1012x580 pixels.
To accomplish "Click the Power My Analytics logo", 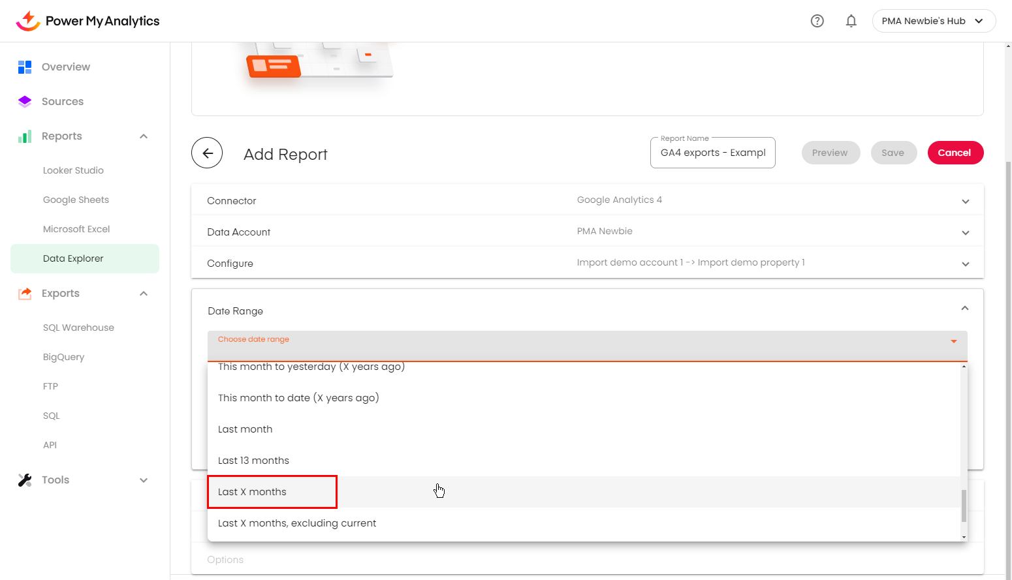I will tap(87, 21).
